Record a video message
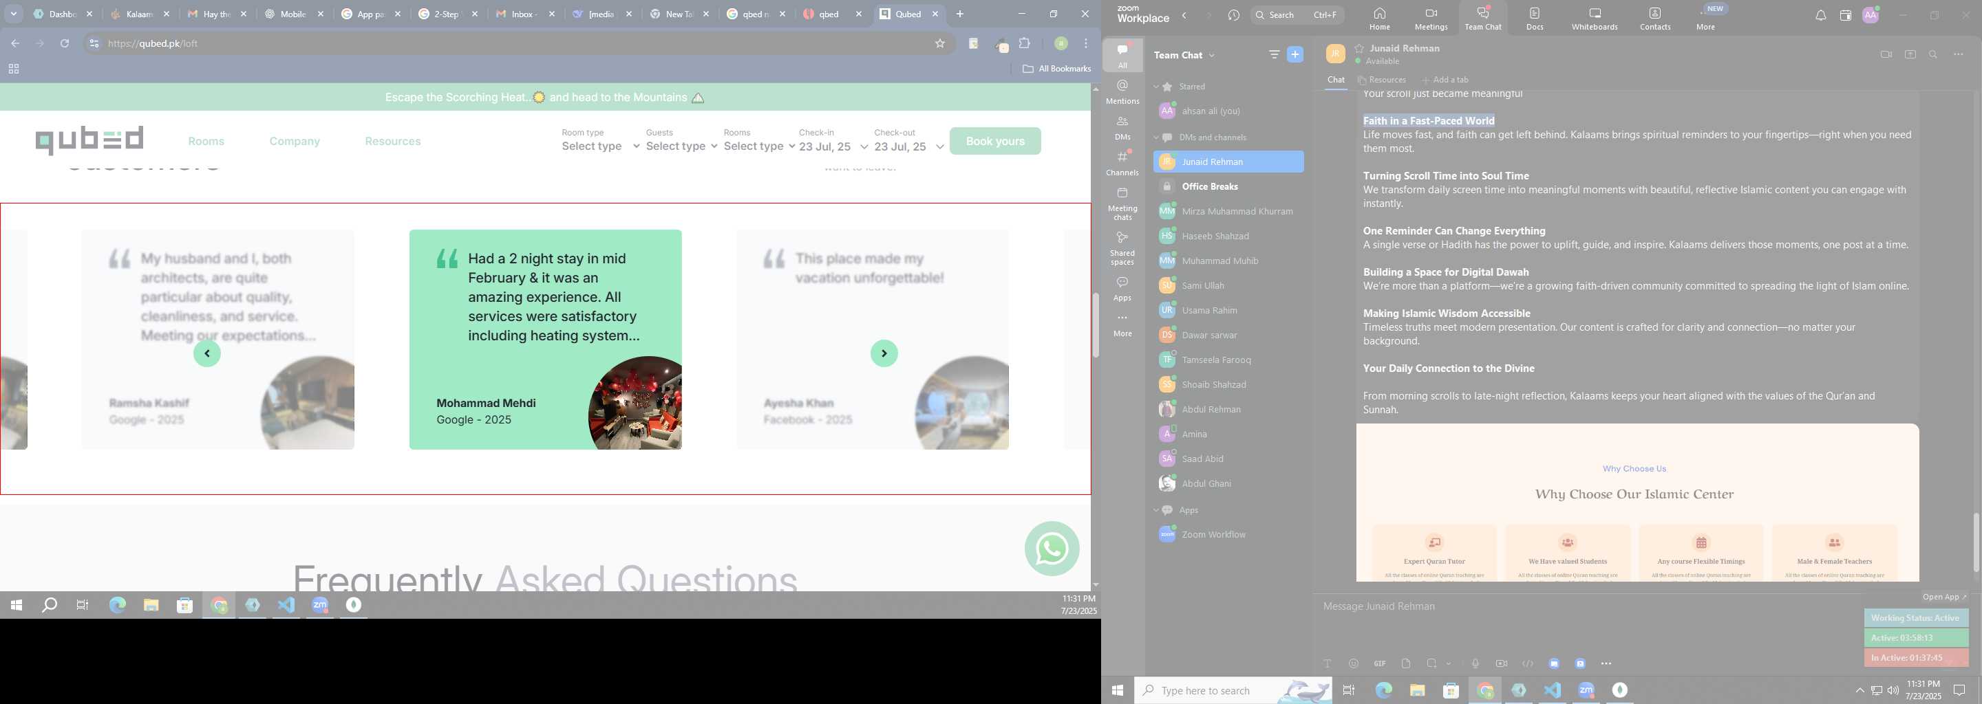 coord(1501,663)
